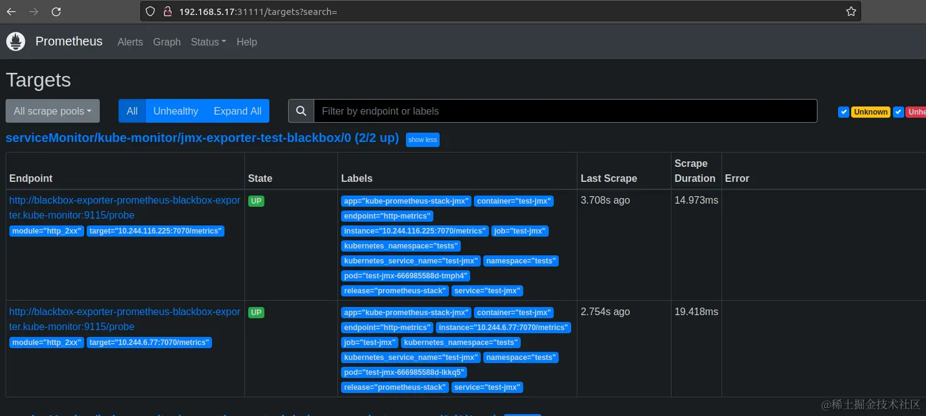This screenshot has width=926, height=416.
Task: Toggle the Unhealthy state checkbox
Action: tap(899, 112)
